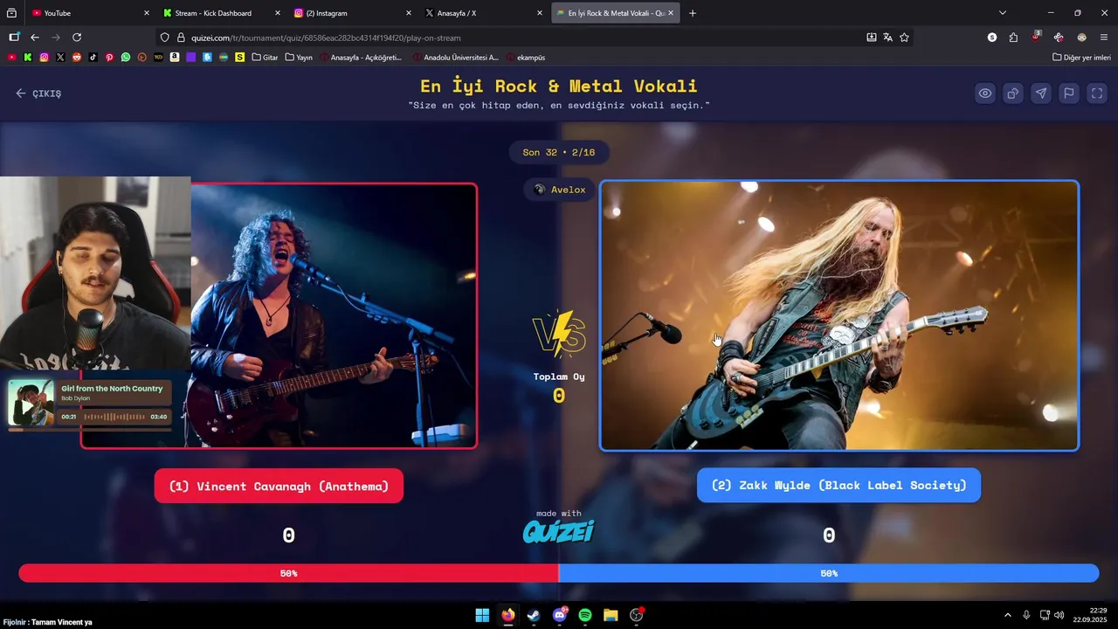The height and width of the screenshot is (629, 1118).
Task: Toggle the eye visibility icon in quiz header
Action: tap(985, 93)
